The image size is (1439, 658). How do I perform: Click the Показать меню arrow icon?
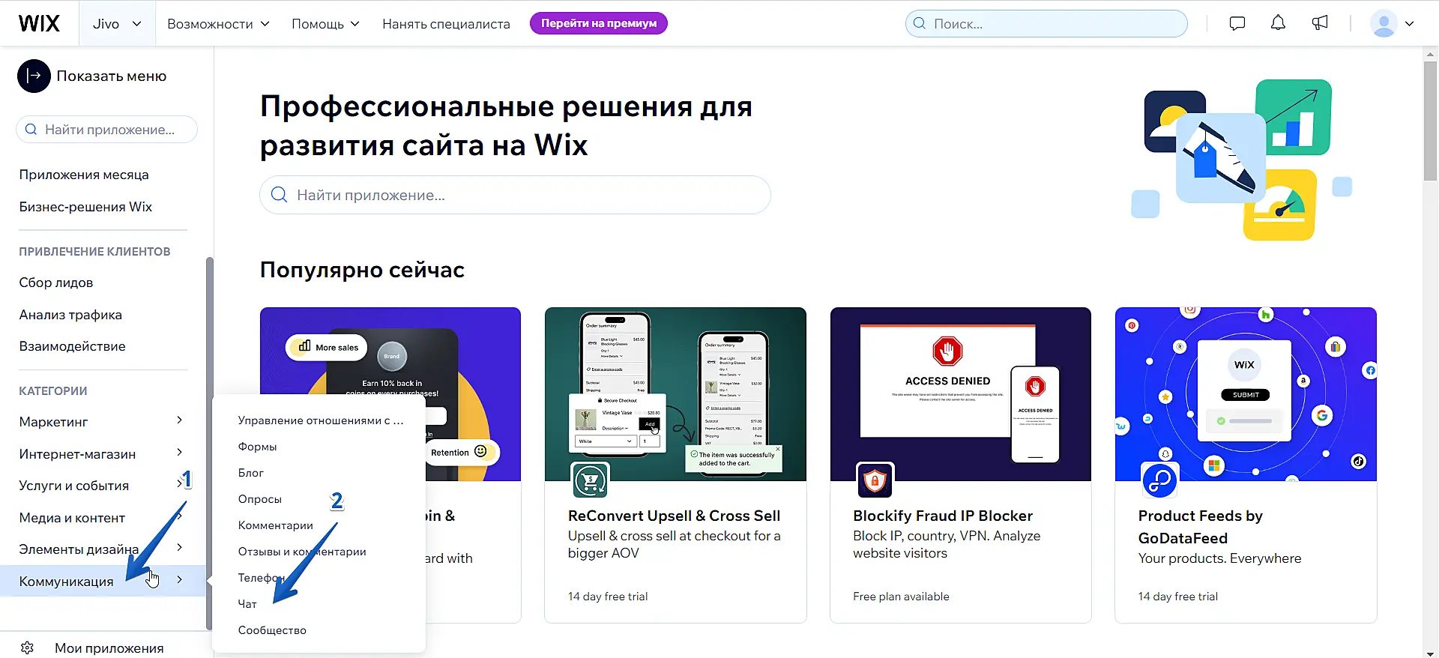(34, 76)
